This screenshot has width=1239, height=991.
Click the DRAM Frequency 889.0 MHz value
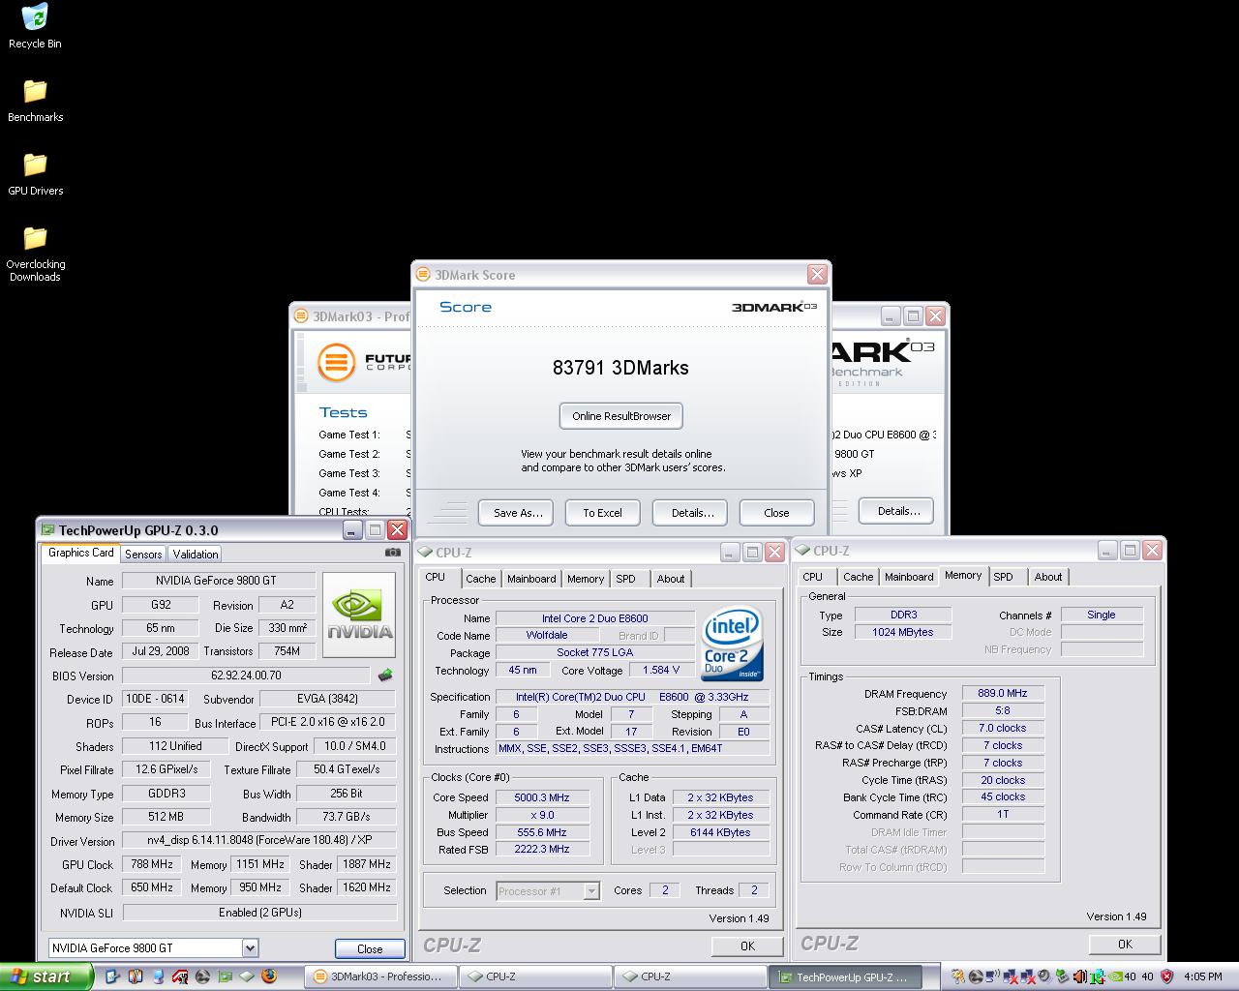[x=1003, y=693]
